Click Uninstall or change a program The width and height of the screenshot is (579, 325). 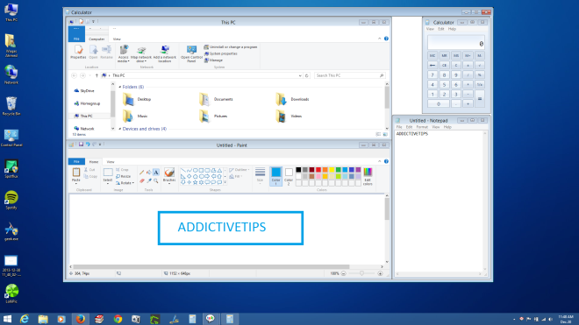click(231, 47)
